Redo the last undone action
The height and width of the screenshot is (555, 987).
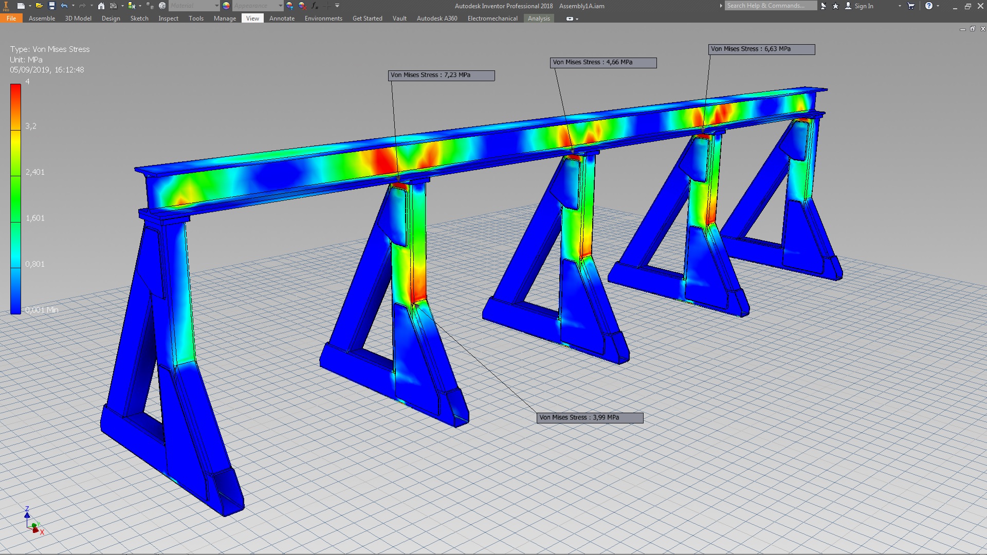(82, 6)
